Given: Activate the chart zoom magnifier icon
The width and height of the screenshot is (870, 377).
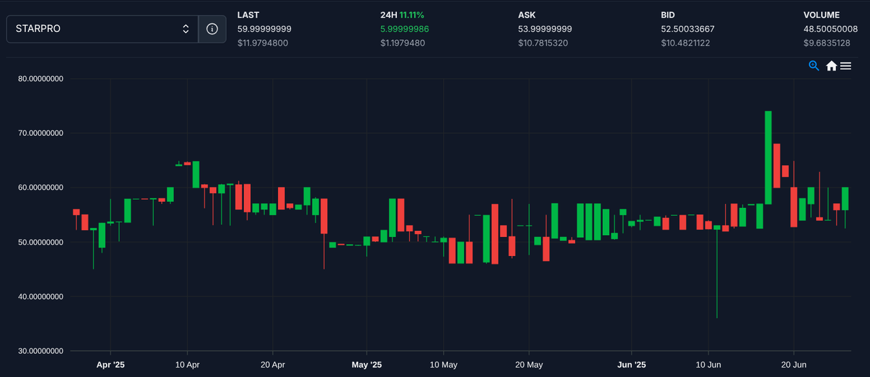Looking at the screenshot, I should point(814,66).
